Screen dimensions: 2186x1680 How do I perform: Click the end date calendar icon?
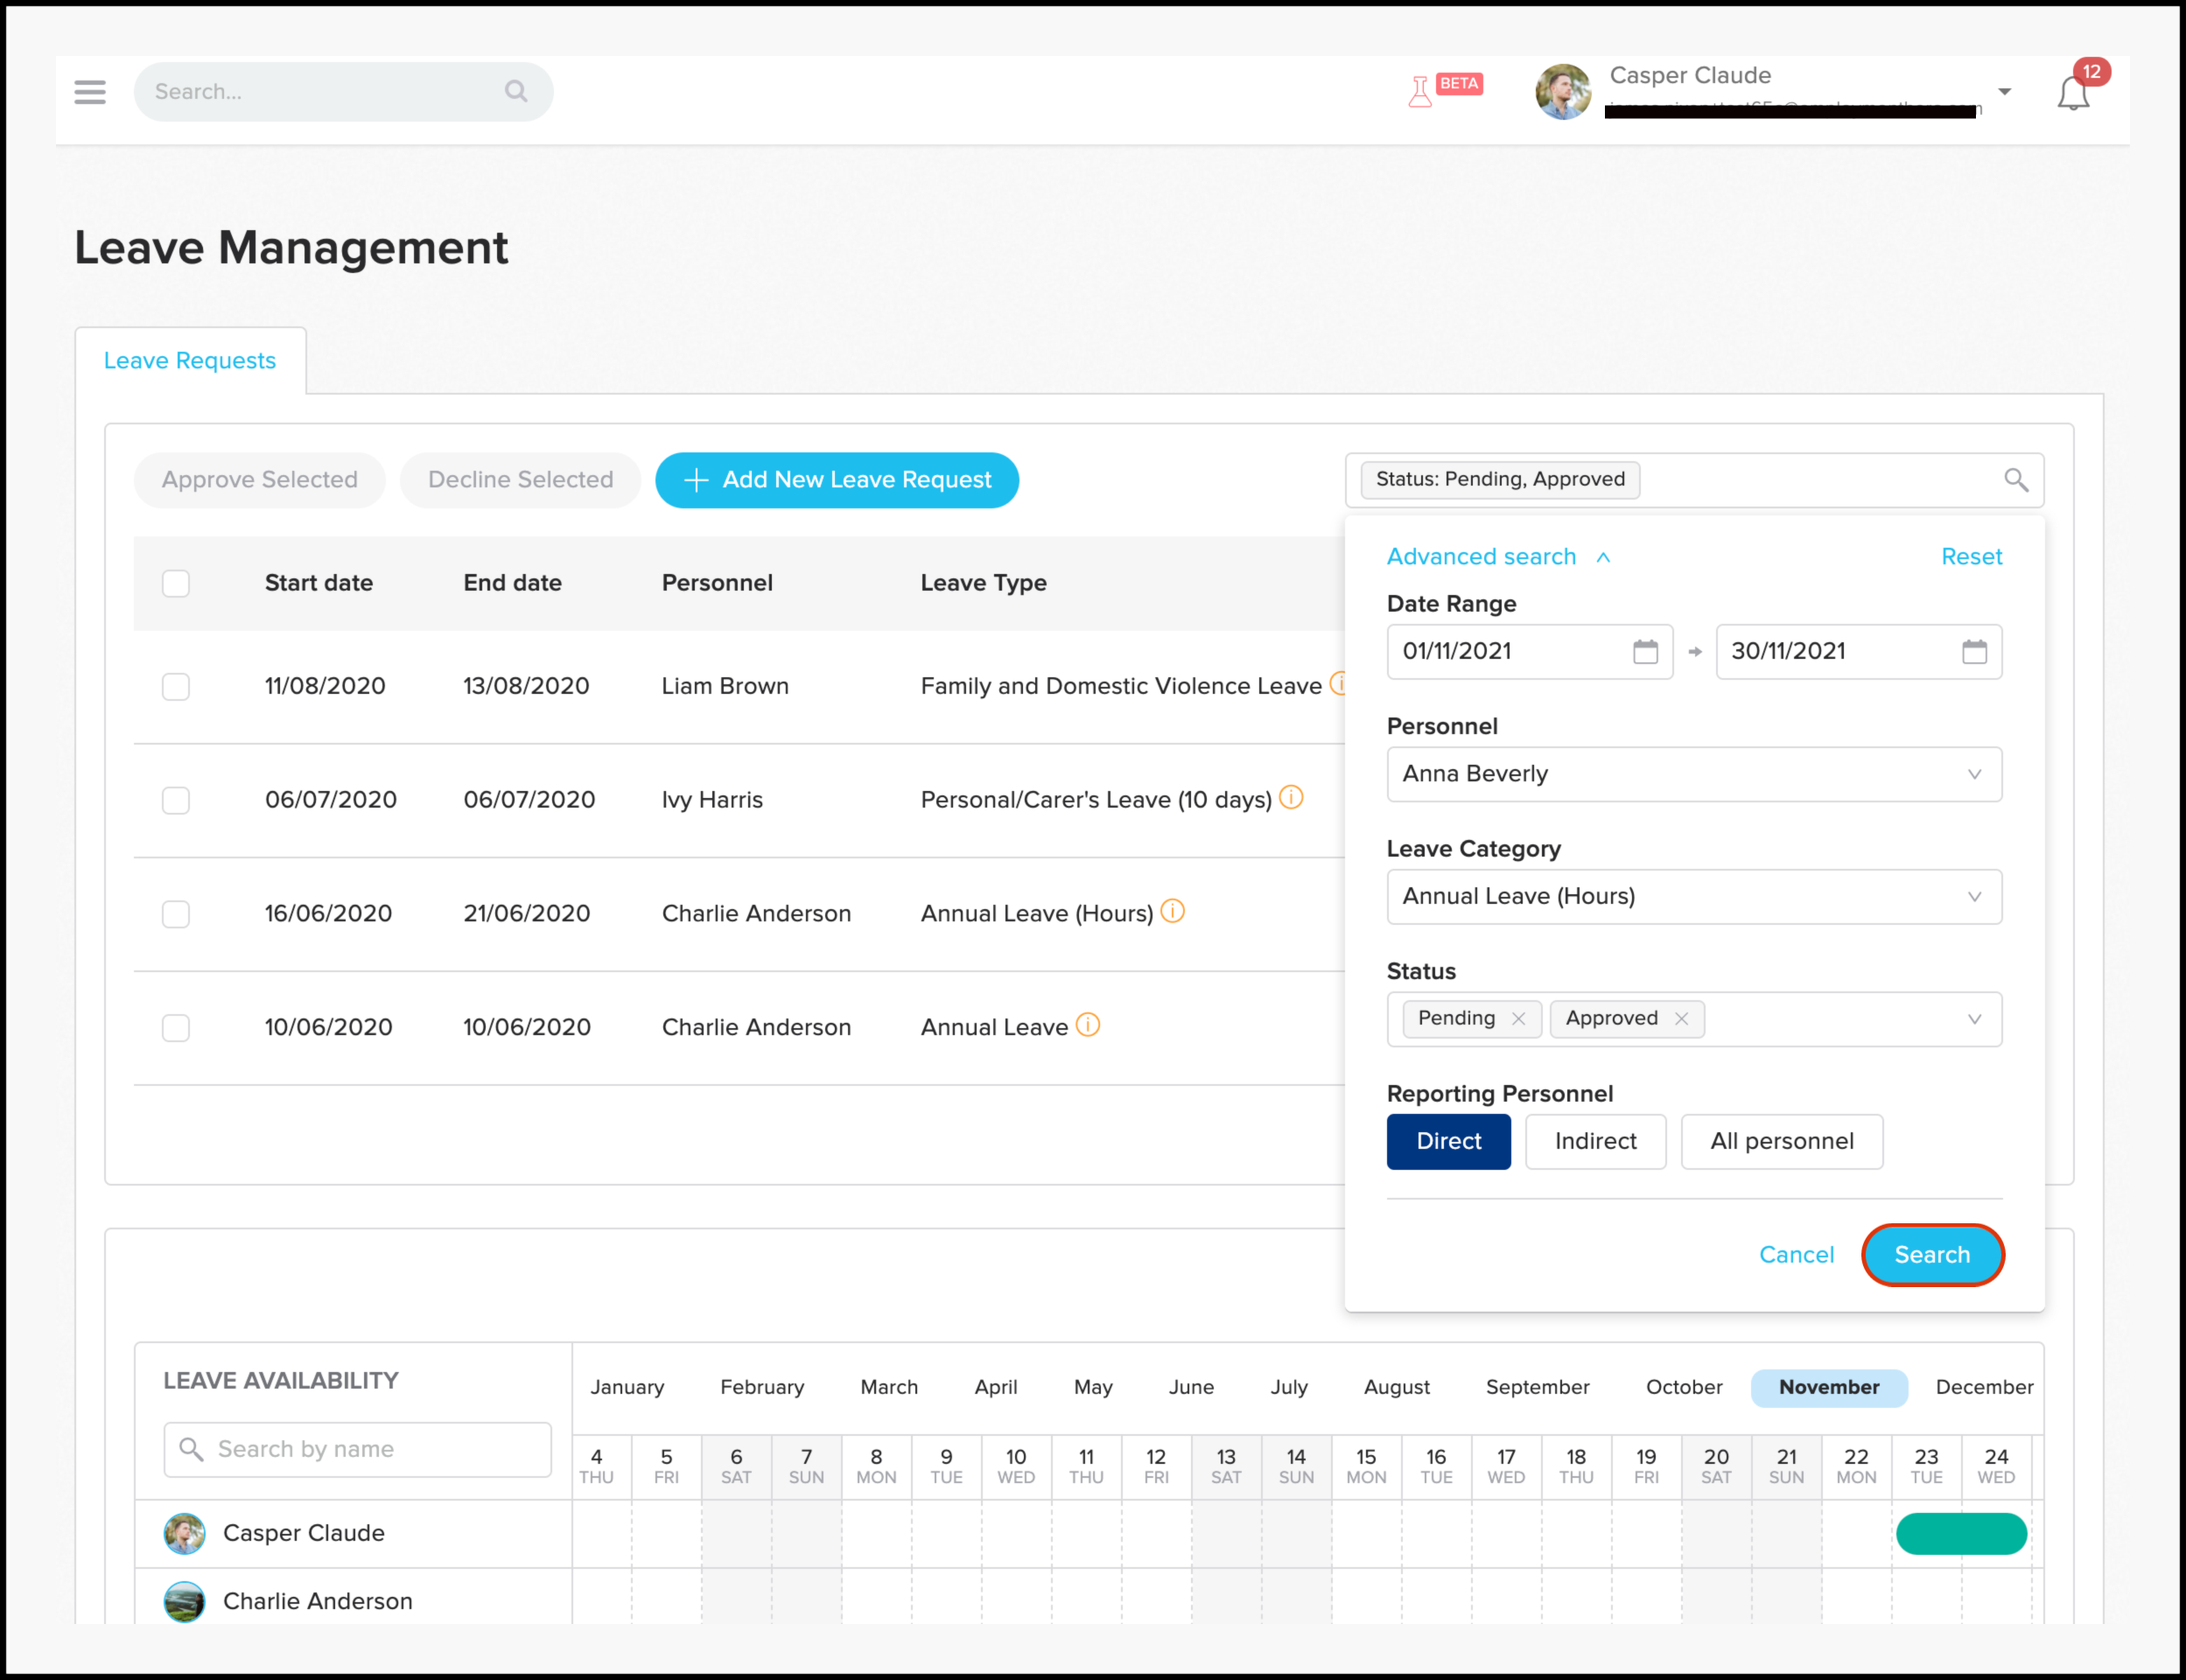tap(1974, 652)
